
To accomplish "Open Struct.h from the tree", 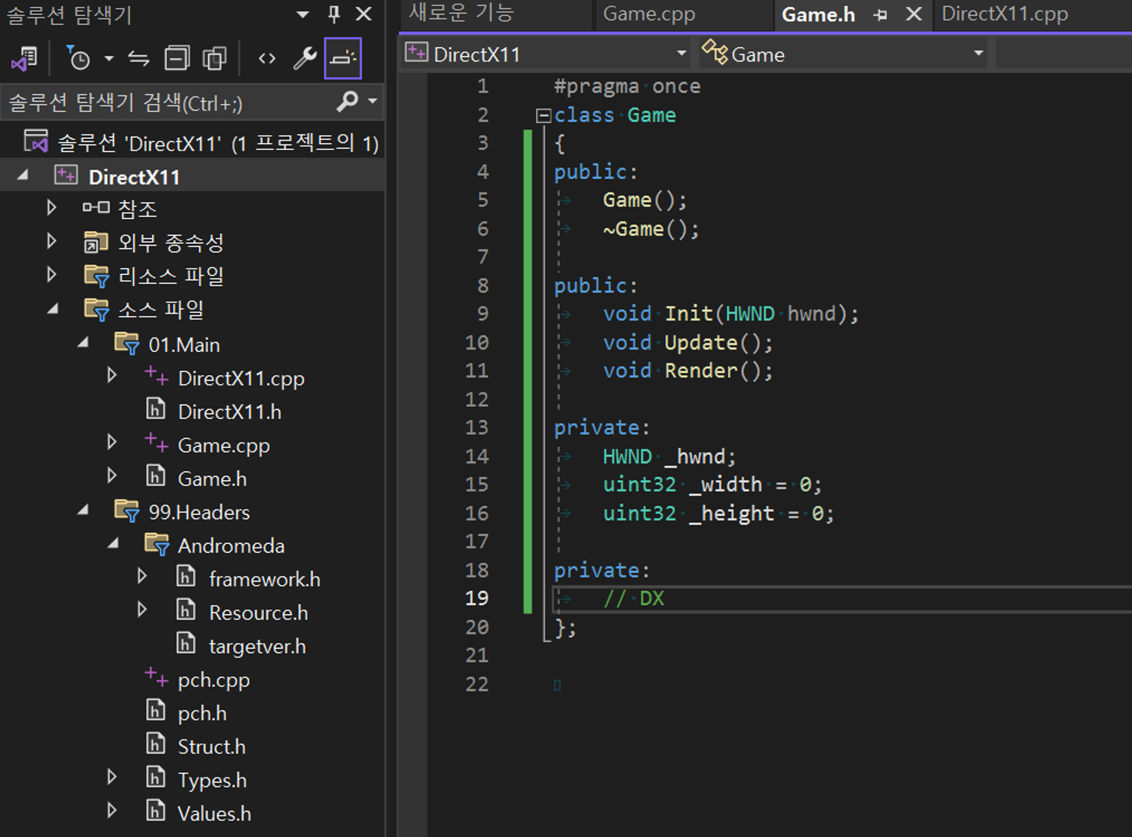I will [x=211, y=746].
